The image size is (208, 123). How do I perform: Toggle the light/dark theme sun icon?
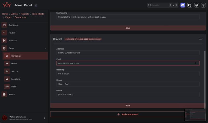click(203, 5)
